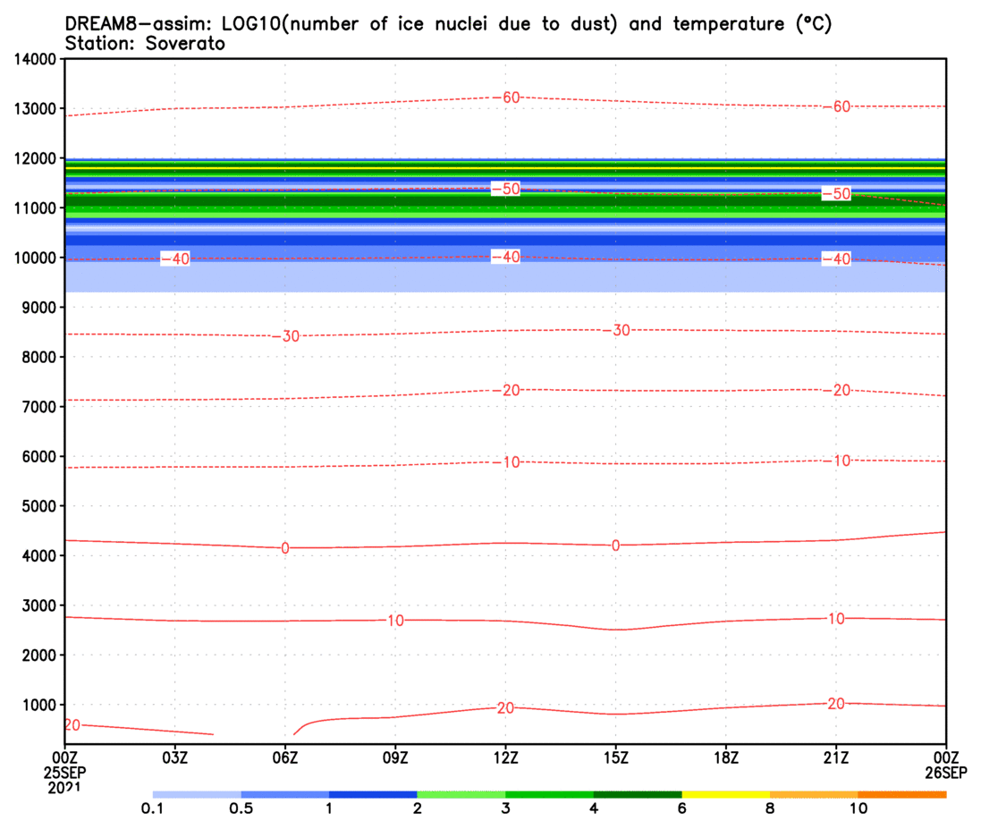The image size is (981, 829).
Task: Click the 0 contour label above 06Z
Action: (x=285, y=549)
